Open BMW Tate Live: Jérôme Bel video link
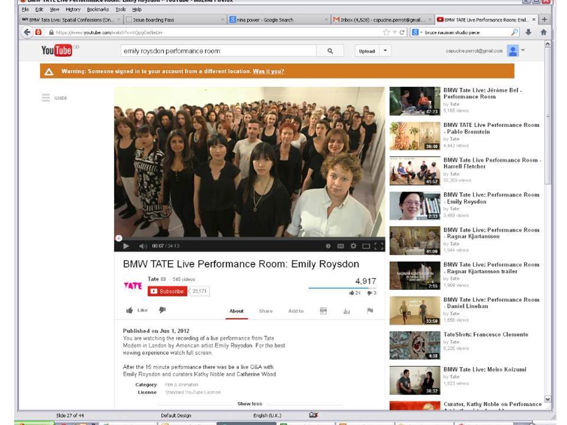This screenshot has height=425, width=567. click(483, 93)
